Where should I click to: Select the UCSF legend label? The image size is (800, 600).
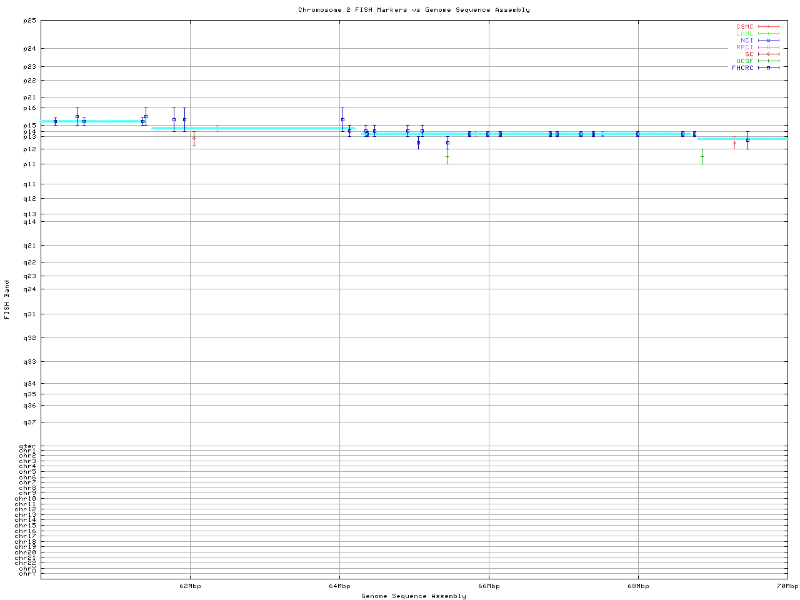point(744,61)
